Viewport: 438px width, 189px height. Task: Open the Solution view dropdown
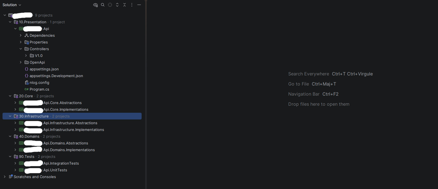tap(12, 5)
